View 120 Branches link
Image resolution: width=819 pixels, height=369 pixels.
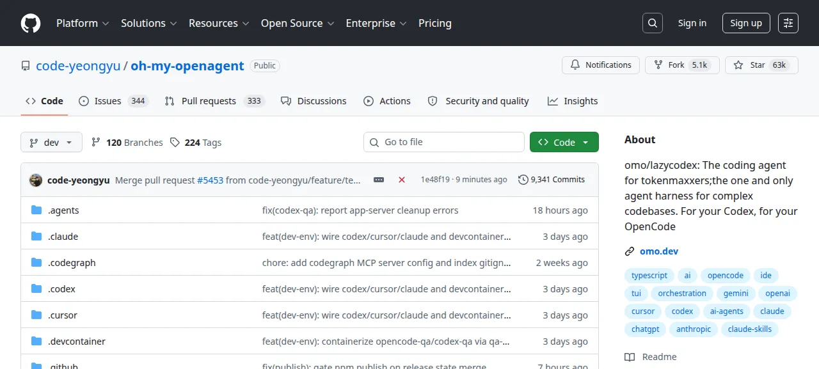click(x=127, y=143)
